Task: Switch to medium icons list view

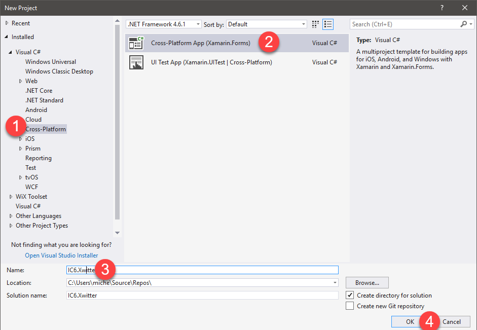Action: 328,24
